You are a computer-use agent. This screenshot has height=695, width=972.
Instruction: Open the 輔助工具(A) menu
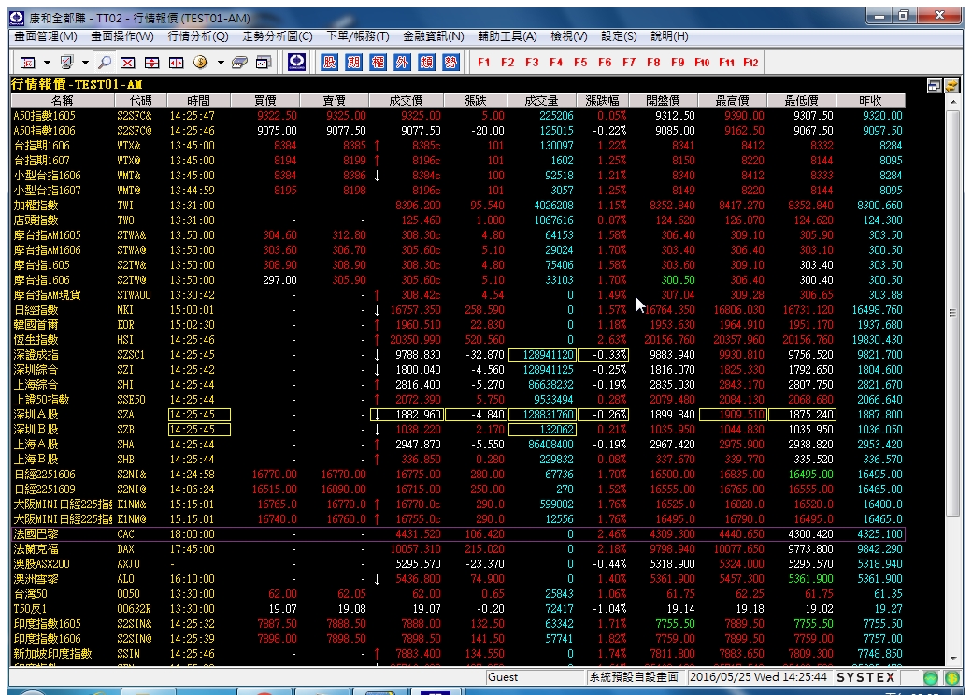tap(507, 36)
